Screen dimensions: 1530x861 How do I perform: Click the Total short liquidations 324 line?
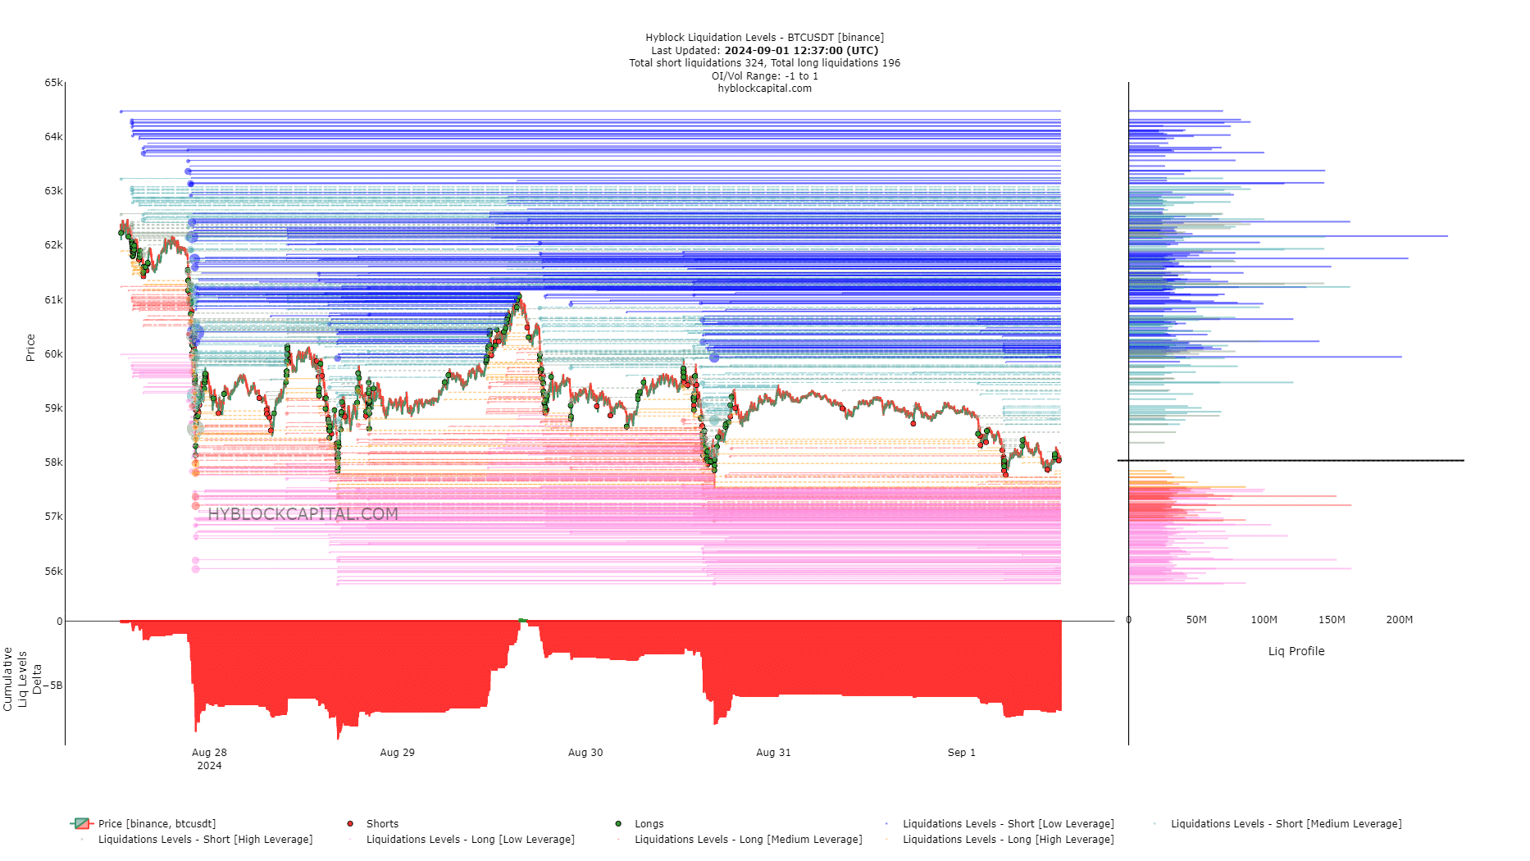[764, 63]
